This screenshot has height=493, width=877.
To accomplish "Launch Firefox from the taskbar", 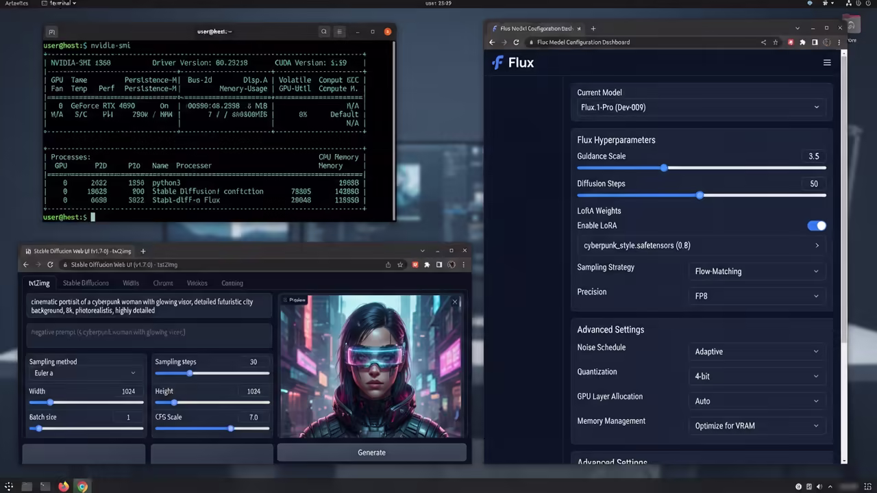I will pyautogui.click(x=64, y=486).
